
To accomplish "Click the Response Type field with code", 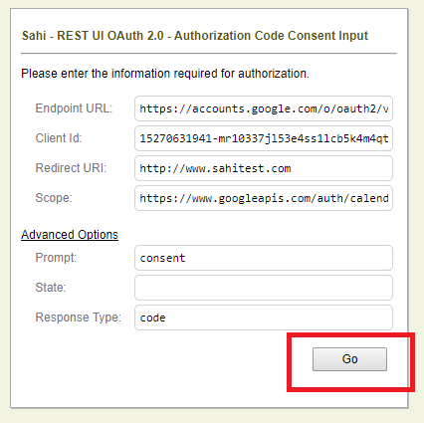I will click(x=264, y=317).
